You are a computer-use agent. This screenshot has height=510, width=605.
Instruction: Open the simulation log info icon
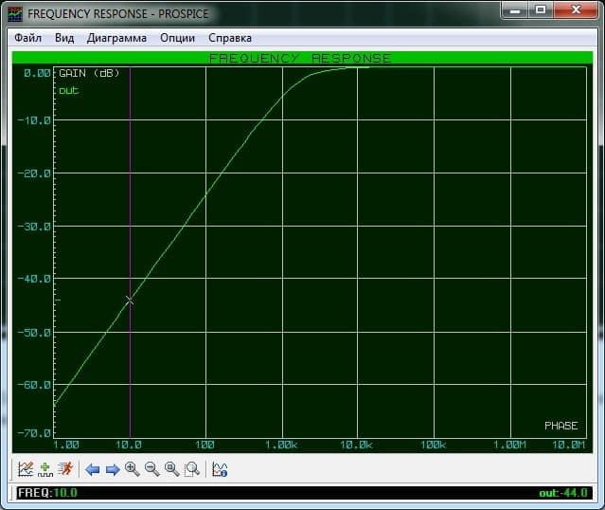[x=220, y=469]
